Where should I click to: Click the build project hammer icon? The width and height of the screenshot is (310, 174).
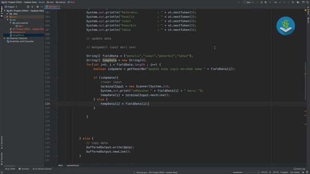tap(239, 2)
